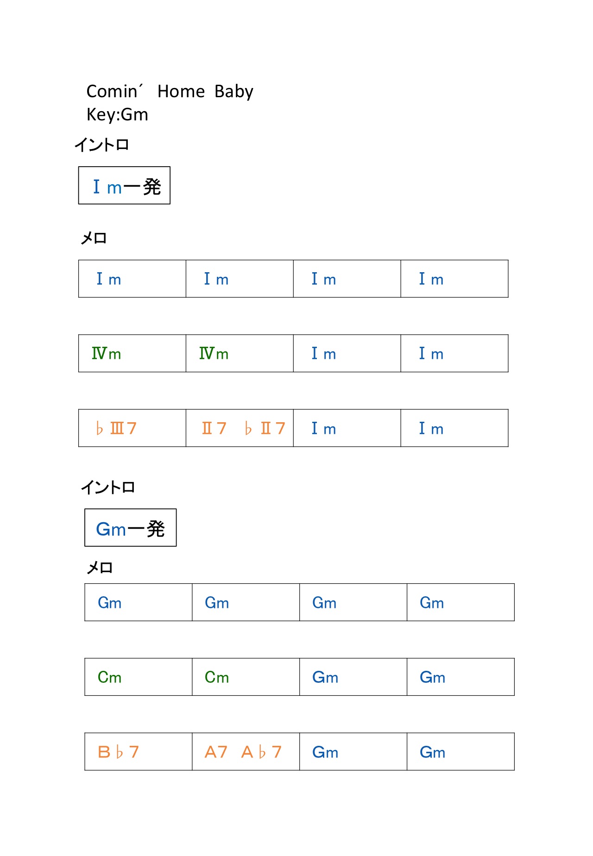Click the upper イントロ heading
This screenshot has height=856, width=593.
point(101,144)
